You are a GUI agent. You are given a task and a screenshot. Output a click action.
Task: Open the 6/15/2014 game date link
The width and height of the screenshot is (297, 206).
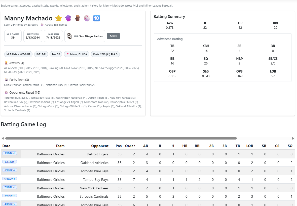(x=10, y=170)
